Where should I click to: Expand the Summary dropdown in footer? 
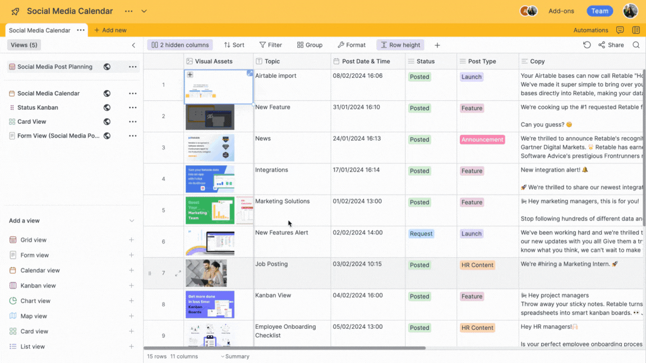click(x=235, y=356)
